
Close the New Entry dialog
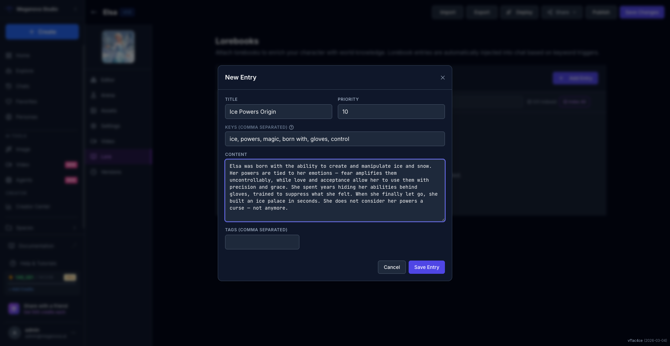click(442, 77)
